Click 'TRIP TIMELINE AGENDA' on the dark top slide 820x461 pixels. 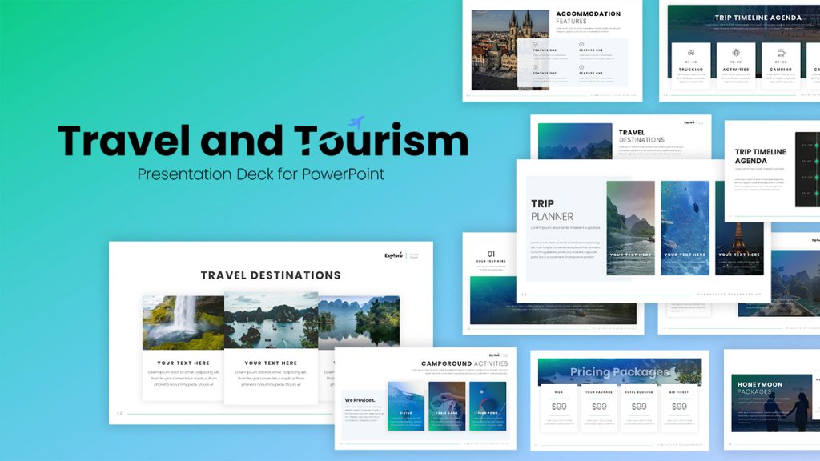[x=758, y=18]
